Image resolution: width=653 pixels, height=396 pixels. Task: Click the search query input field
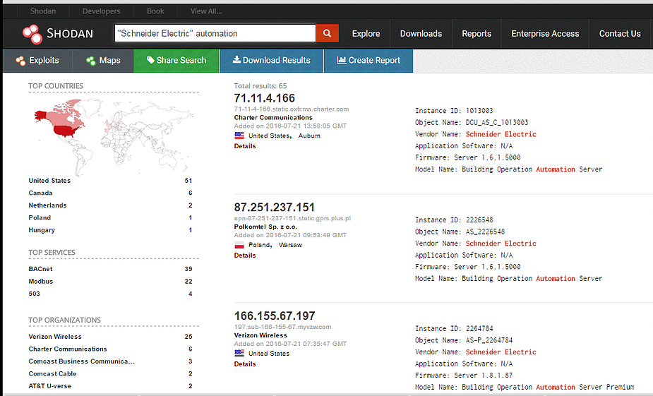[215, 33]
